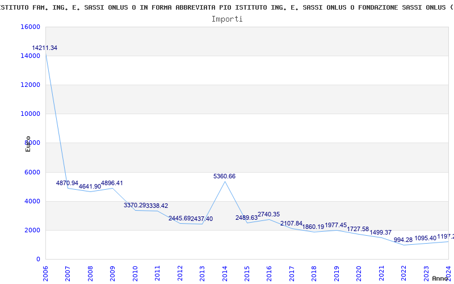
Task: Click the 2107.84 value label
Action: [x=291, y=223]
